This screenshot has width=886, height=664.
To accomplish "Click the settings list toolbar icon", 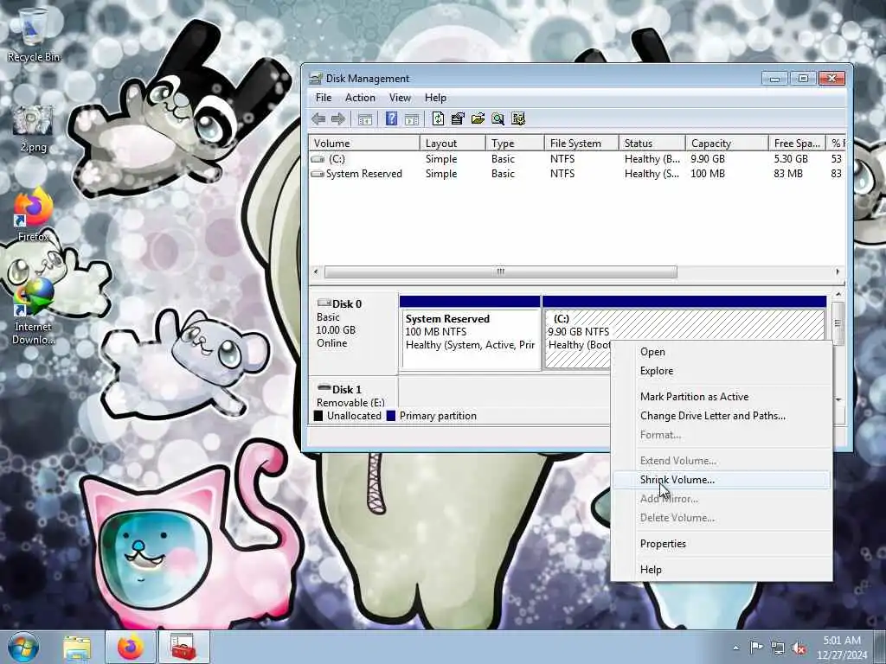I will click(x=518, y=118).
